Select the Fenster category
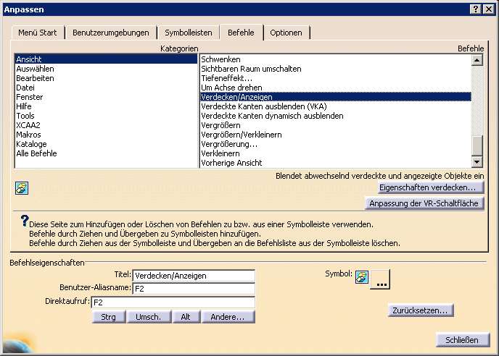This screenshot has width=499, height=356. 106,97
